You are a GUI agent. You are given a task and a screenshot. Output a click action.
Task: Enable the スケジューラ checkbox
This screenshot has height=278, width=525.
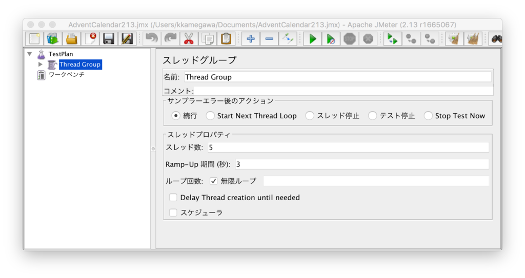click(173, 212)
